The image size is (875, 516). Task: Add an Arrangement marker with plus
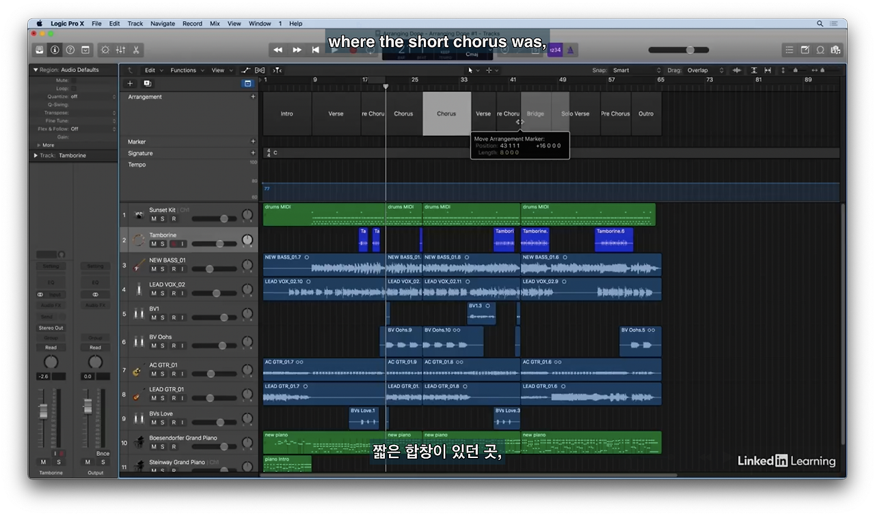coord(253,97)
